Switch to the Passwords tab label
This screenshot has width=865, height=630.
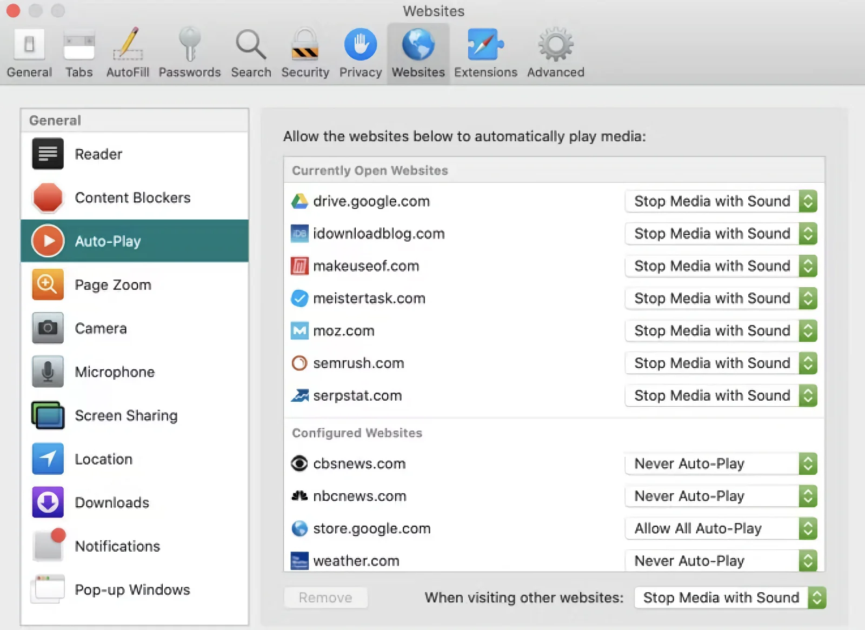point(190,72)
